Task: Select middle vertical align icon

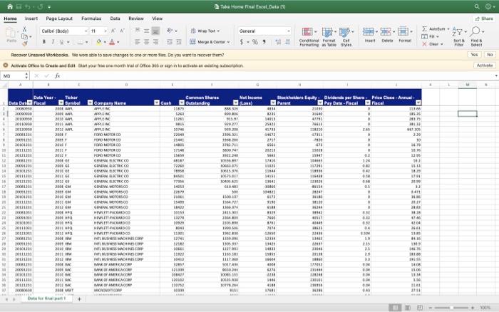Action: (x=146, y=31)
